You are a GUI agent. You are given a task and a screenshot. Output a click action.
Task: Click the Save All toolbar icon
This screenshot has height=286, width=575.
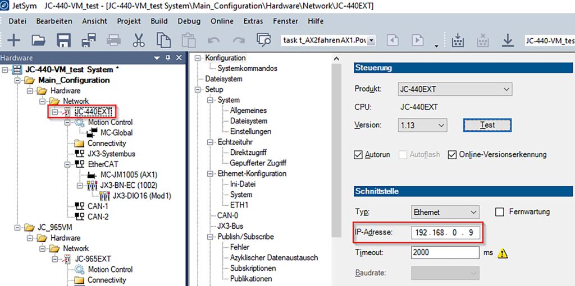pos(89,40)
